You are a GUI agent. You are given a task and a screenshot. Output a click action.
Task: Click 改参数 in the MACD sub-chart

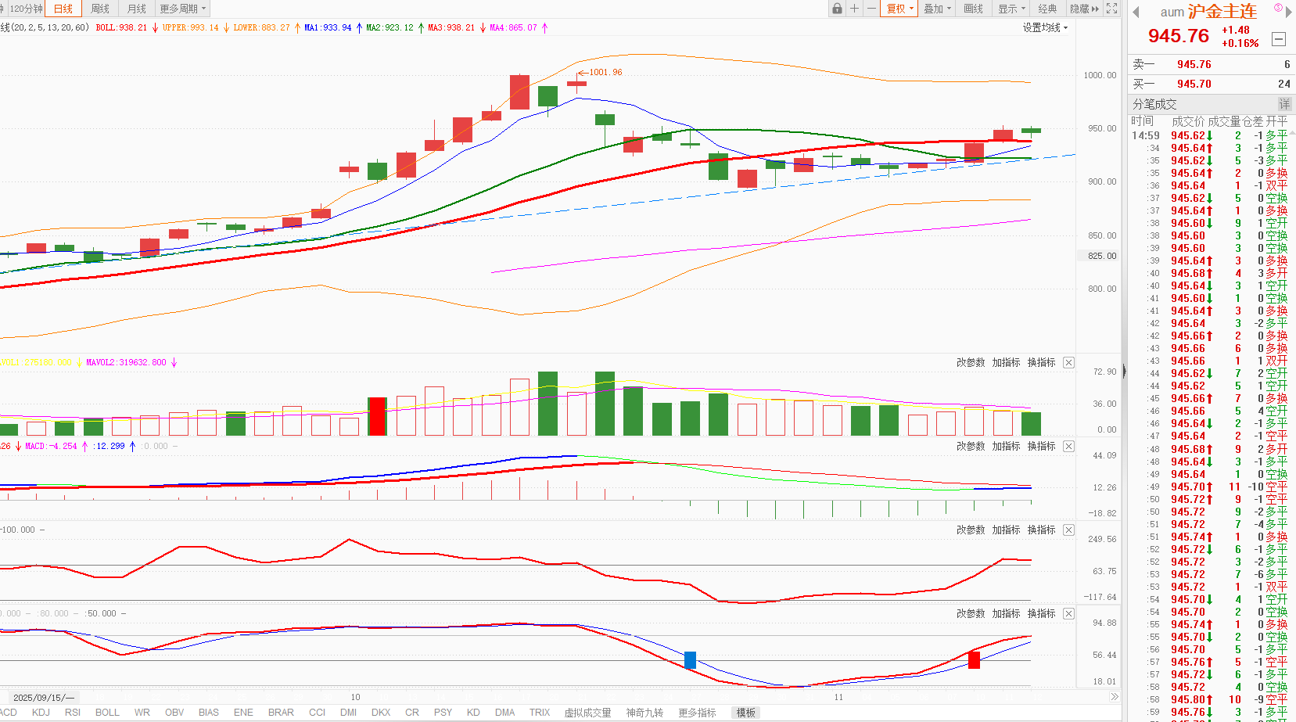click(971, 447)
